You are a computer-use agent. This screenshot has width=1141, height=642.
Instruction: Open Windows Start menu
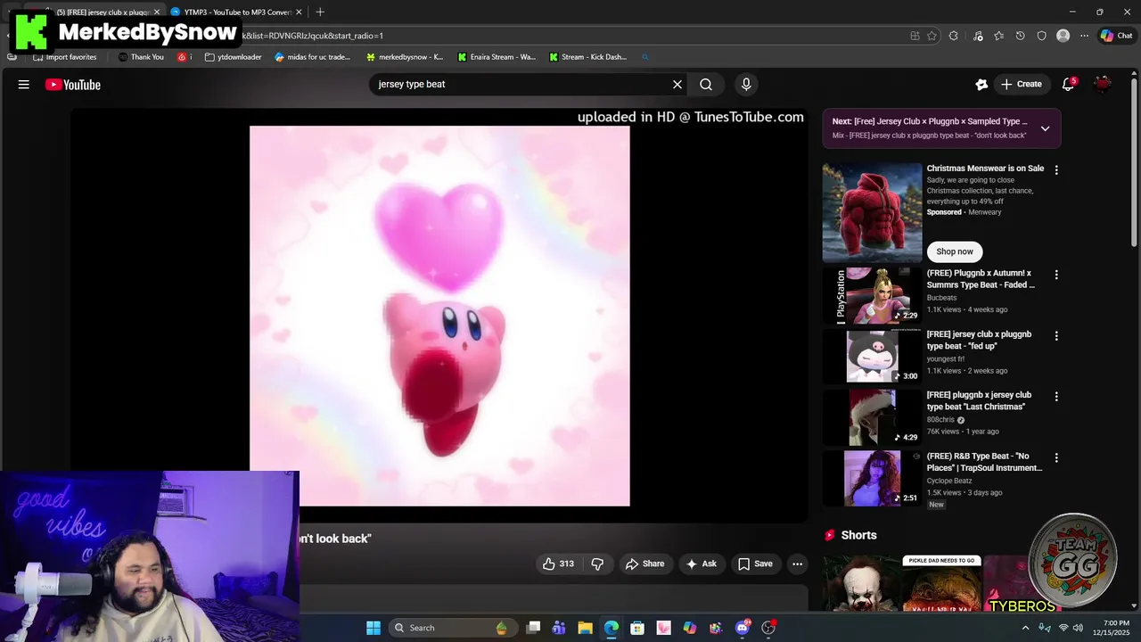coord(373,628)
